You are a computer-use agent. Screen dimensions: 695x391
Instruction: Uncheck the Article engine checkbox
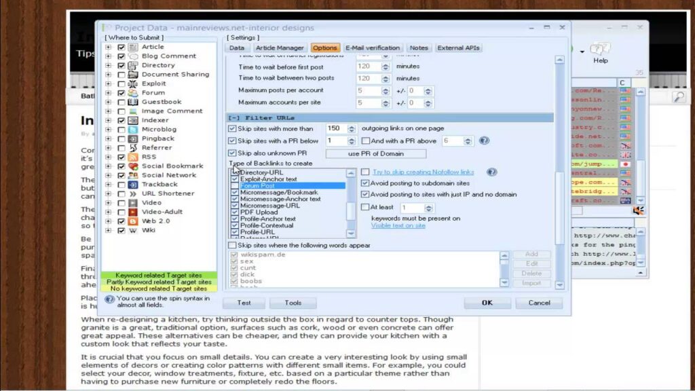(121, 47)
